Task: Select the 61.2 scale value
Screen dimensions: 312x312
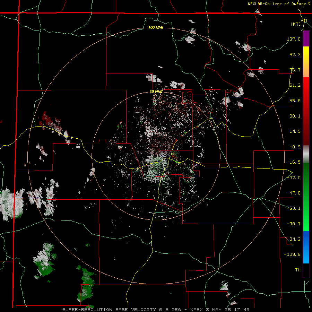Action: tap(295, 85)
